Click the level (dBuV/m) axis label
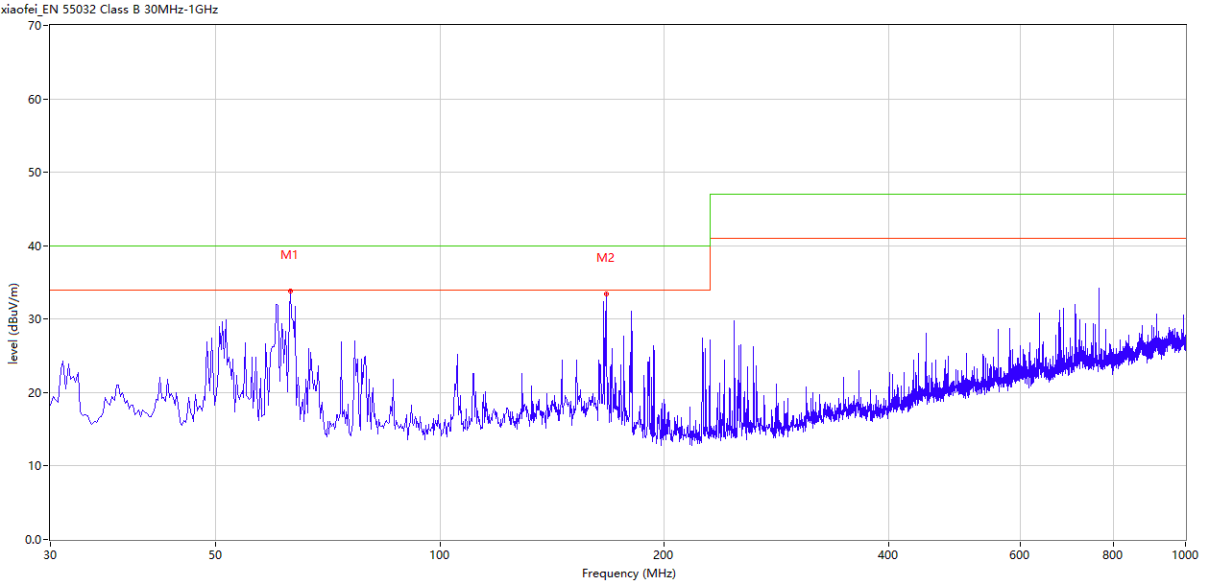The height and width of the screenshot is (585, 1209). pyautogui.click(x=13, y=323)
